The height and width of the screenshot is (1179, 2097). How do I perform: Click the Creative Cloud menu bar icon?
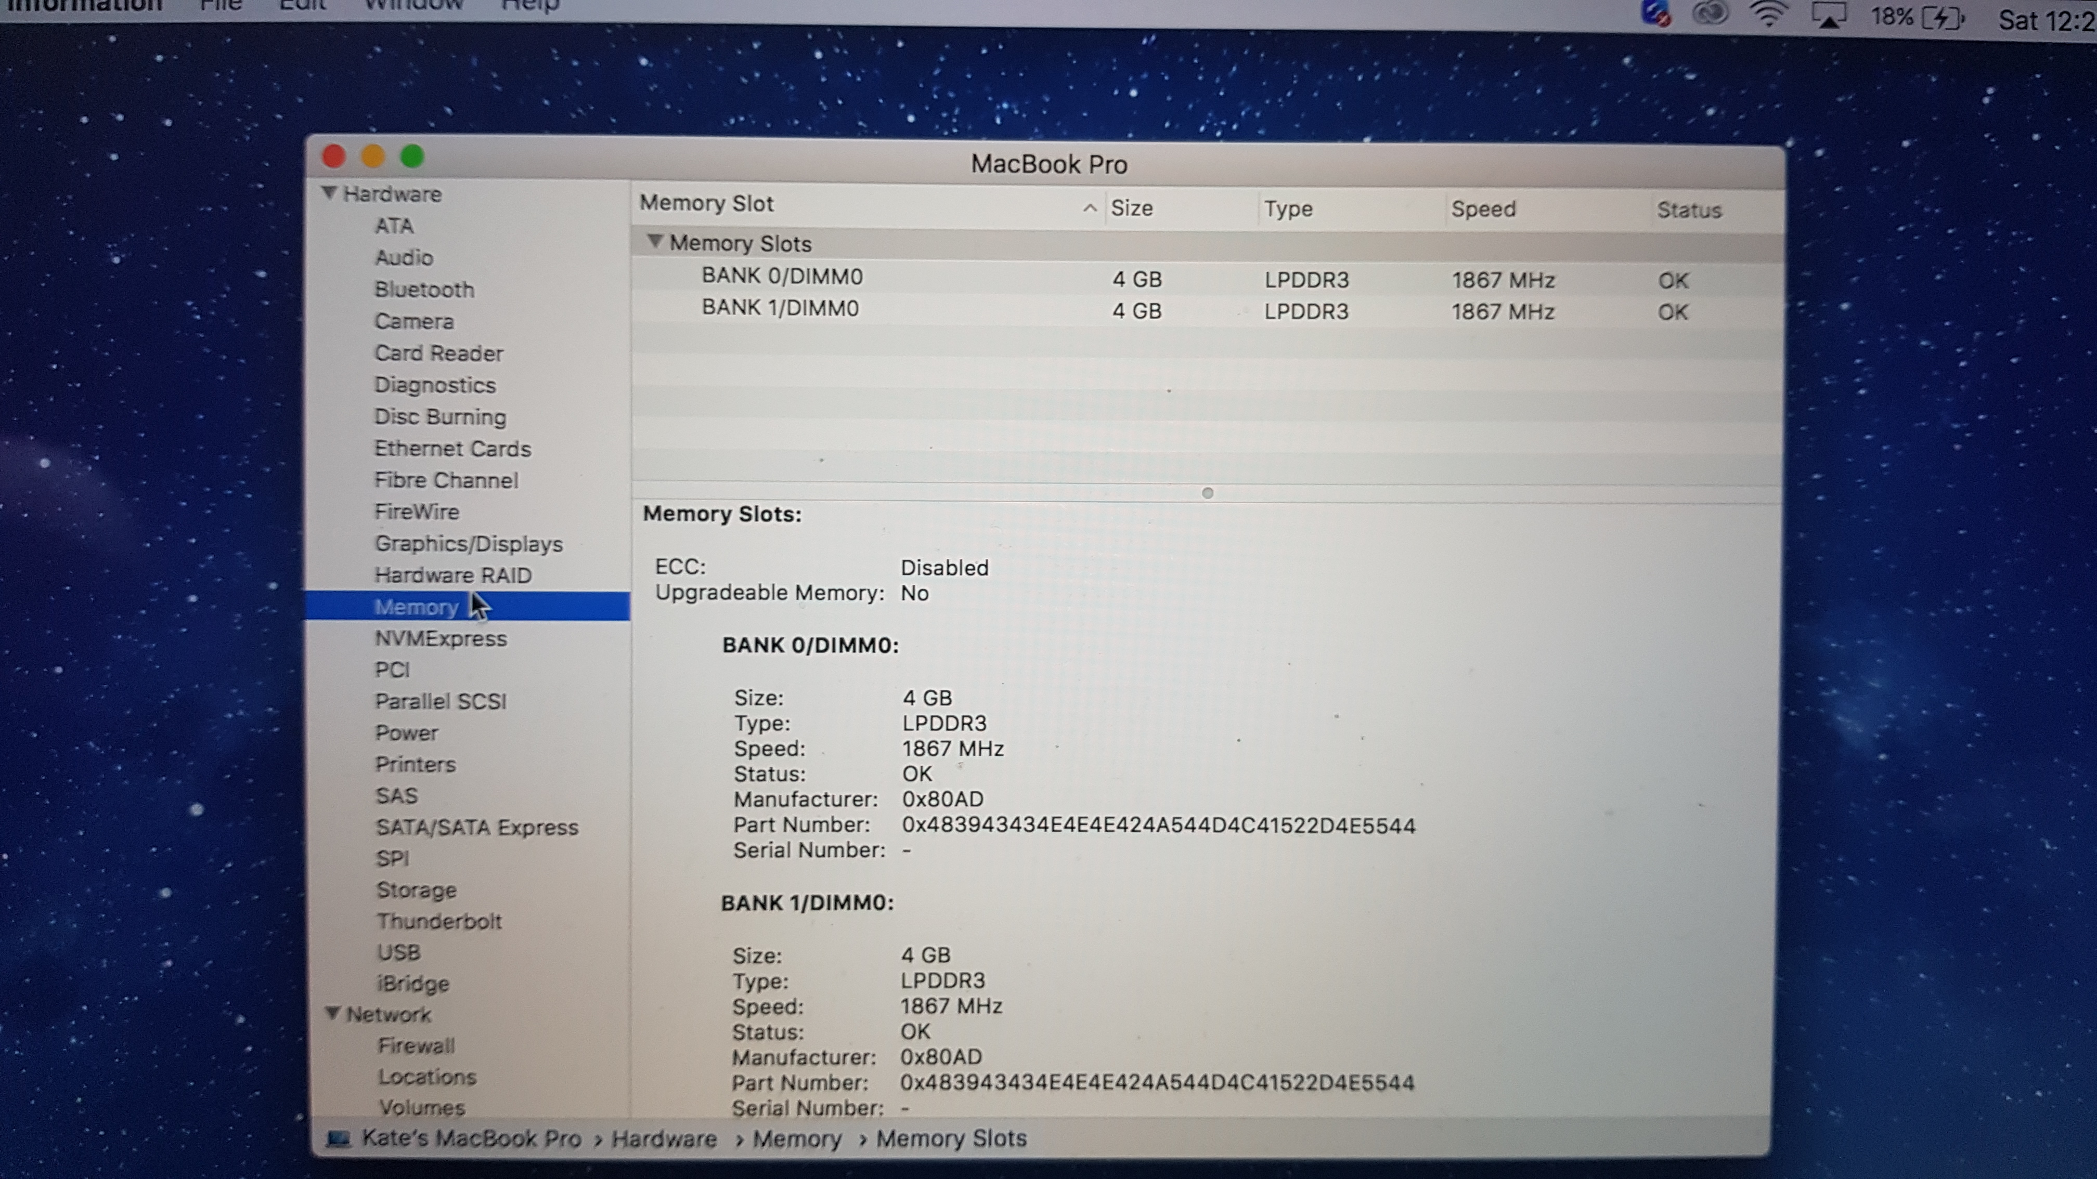(1710, 14)
